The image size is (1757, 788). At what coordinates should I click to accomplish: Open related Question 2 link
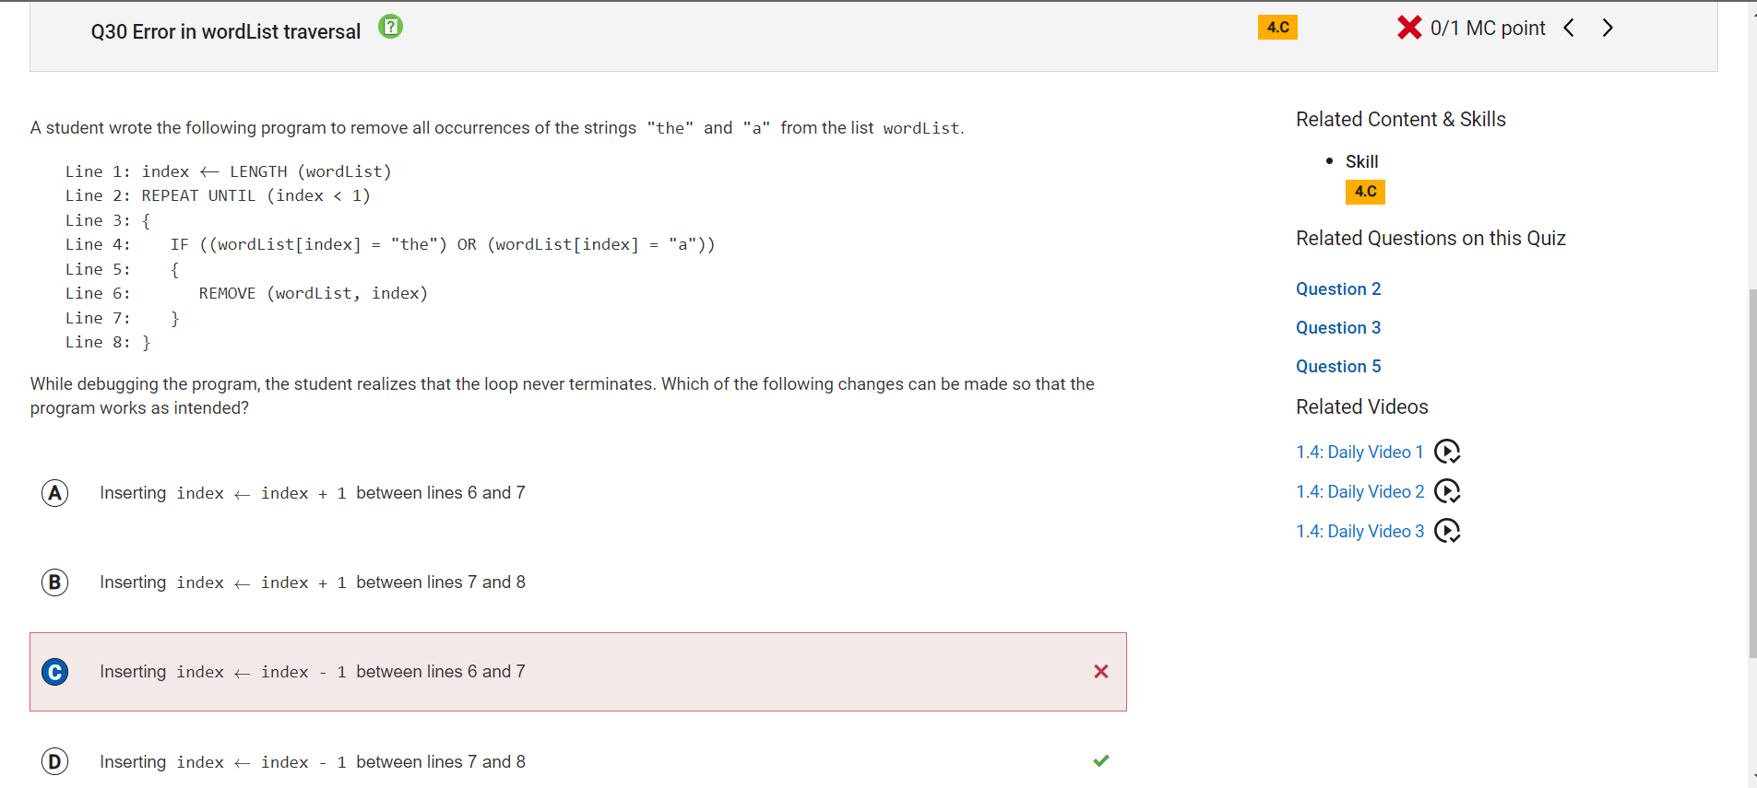pyautogui.click(x=1338, y=289)
